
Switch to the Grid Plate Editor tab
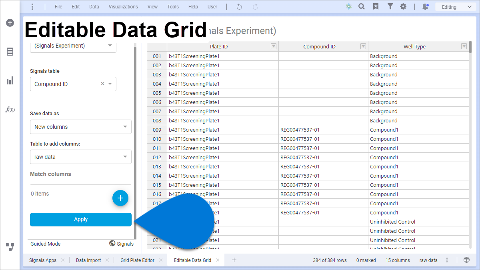(137, 260)
